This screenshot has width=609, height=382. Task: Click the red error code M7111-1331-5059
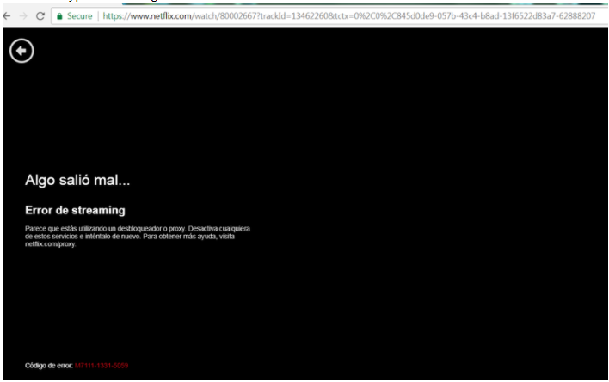point(101,366)
